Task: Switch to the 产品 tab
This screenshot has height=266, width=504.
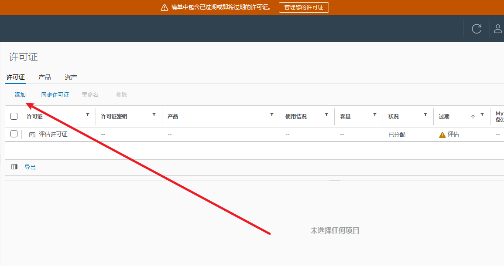Action: click(x=45, y=77)
